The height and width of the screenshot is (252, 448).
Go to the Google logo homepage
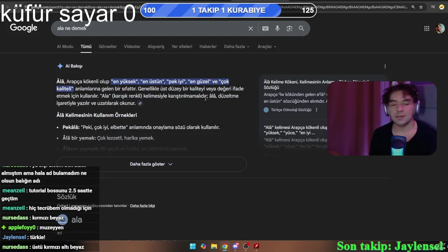pos(23,28)
